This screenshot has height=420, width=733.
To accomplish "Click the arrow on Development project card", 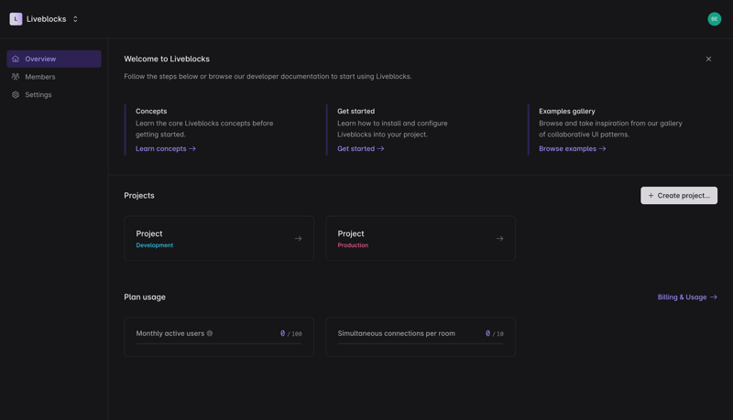I will tap(298, 239).
